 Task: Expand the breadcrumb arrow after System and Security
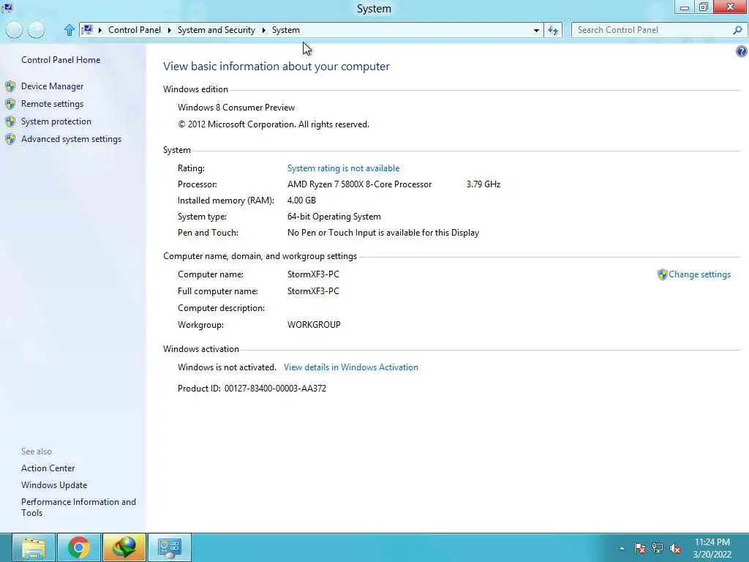263,30
